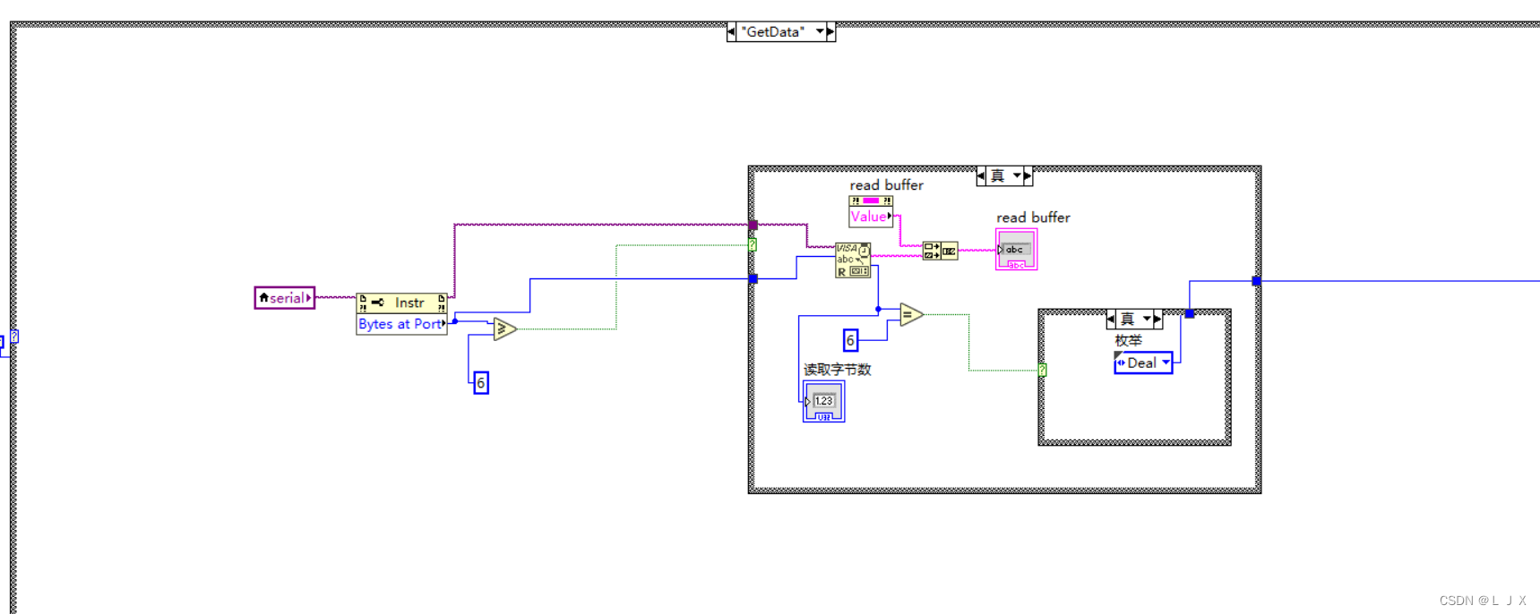The height and width of the screenshot is (614, 1540).
Task: Open the inner 真 case selector dropdown
Action: click(1147, 319)
